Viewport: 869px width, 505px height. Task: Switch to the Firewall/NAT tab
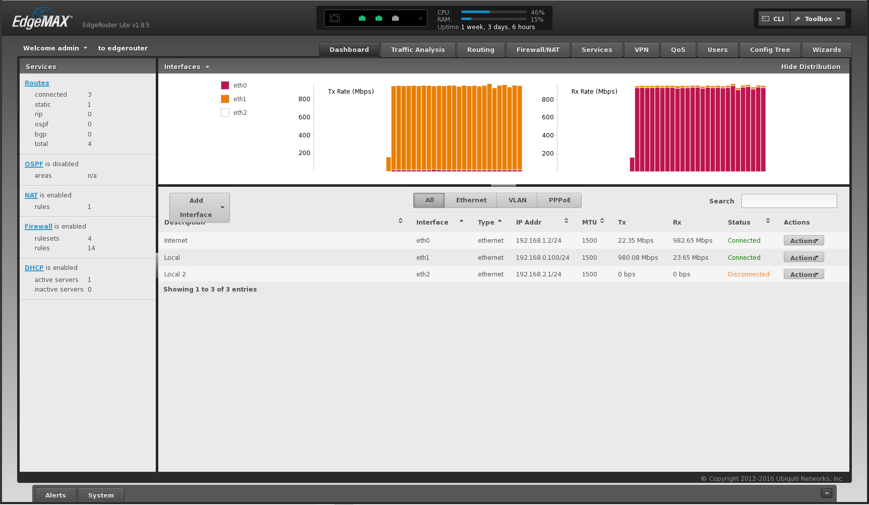[537, 50]
